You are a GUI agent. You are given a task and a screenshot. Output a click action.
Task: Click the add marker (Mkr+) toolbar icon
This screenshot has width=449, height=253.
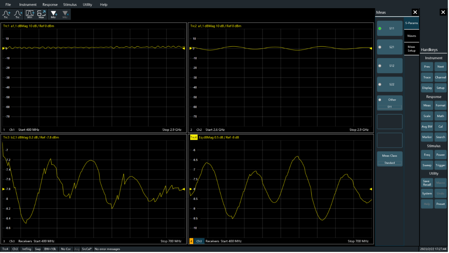tap(54, 14)
